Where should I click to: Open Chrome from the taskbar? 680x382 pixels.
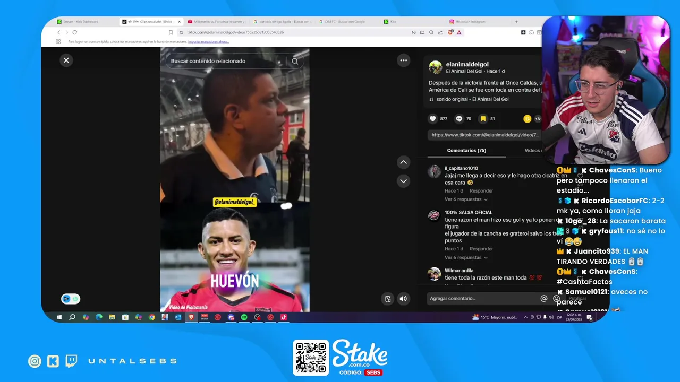point(151,317)
